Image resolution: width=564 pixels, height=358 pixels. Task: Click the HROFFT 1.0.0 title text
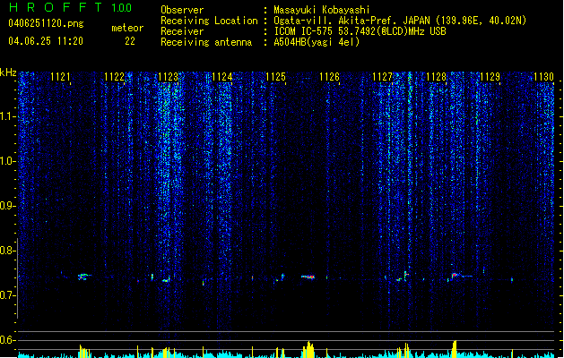pyautogui.click(x=71, y=7)
